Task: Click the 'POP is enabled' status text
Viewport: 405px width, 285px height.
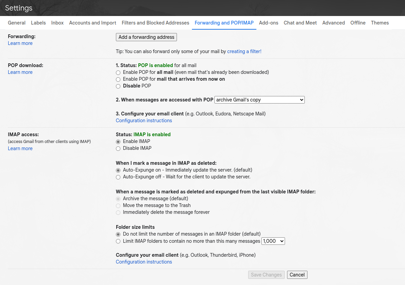Action: pyautogui.click(x=155, y=65)
